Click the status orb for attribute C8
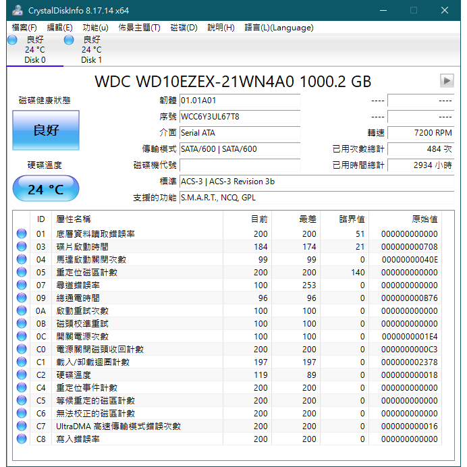The height and width of the screenshot is (467, 467). click(x=22, y=439)
